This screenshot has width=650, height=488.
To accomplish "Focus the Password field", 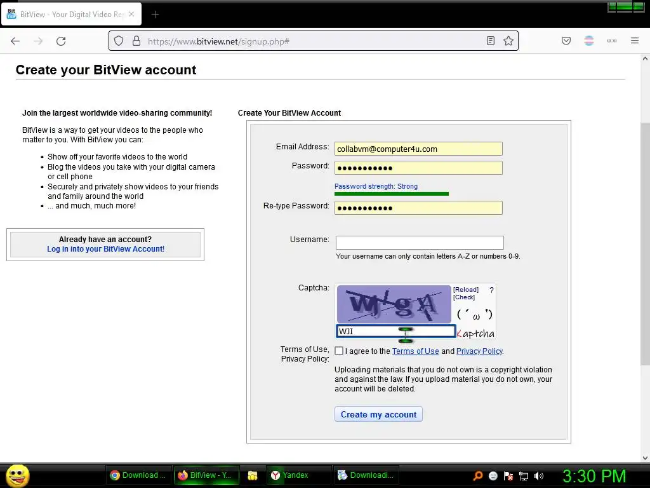I will (x=418, y=168).
